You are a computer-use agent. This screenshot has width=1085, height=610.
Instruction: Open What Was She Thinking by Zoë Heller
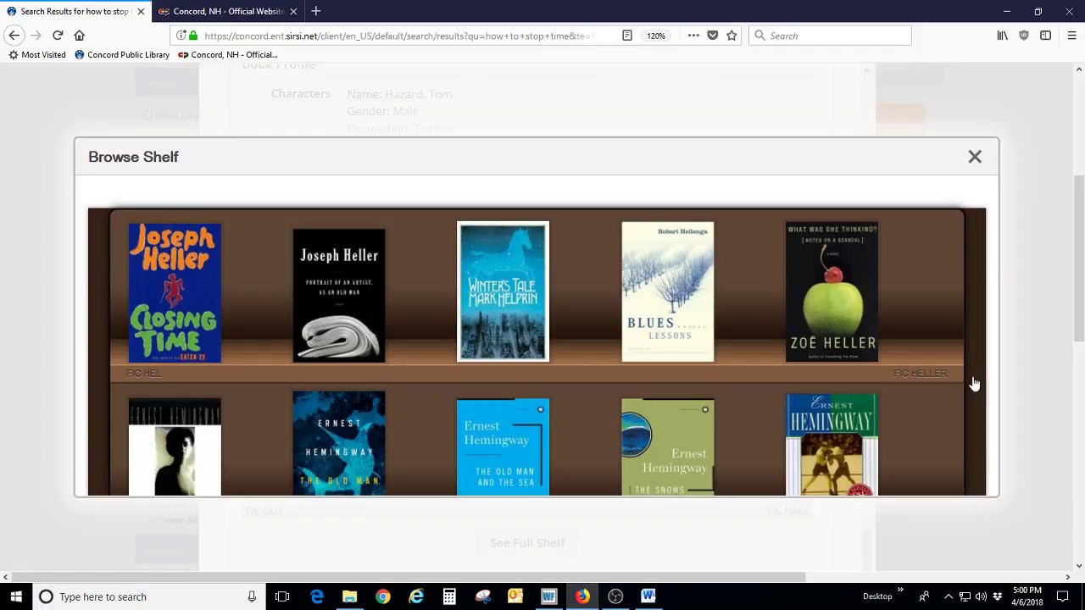(832, 291)
